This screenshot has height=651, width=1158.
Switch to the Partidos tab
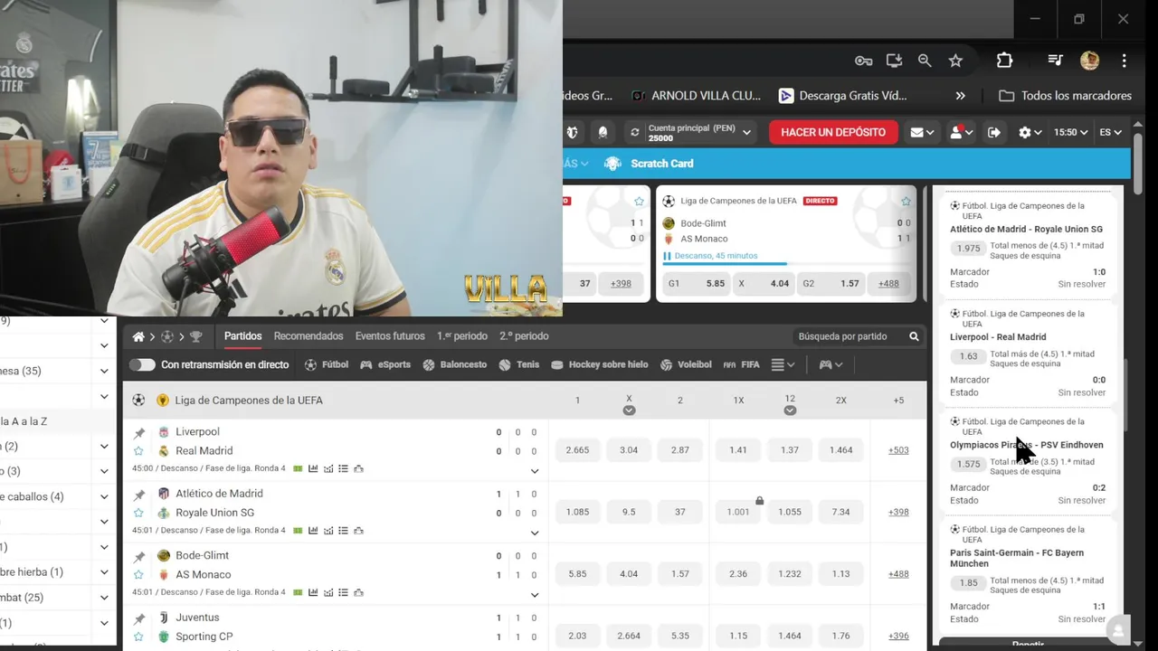242,336
